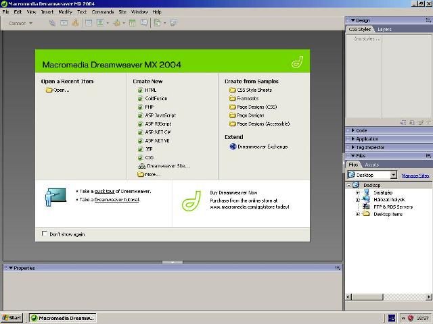Open the Window menu
433x324 pixels.
click(x=139, y=12)
